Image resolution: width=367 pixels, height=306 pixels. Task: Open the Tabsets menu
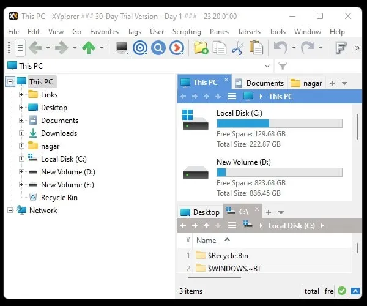click(x=249, y=32)
